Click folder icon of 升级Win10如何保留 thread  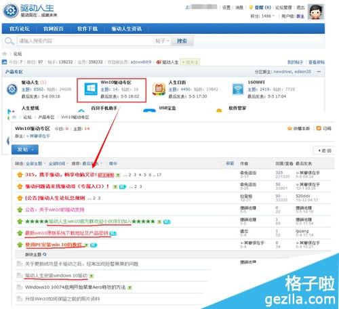coord(20,299)
